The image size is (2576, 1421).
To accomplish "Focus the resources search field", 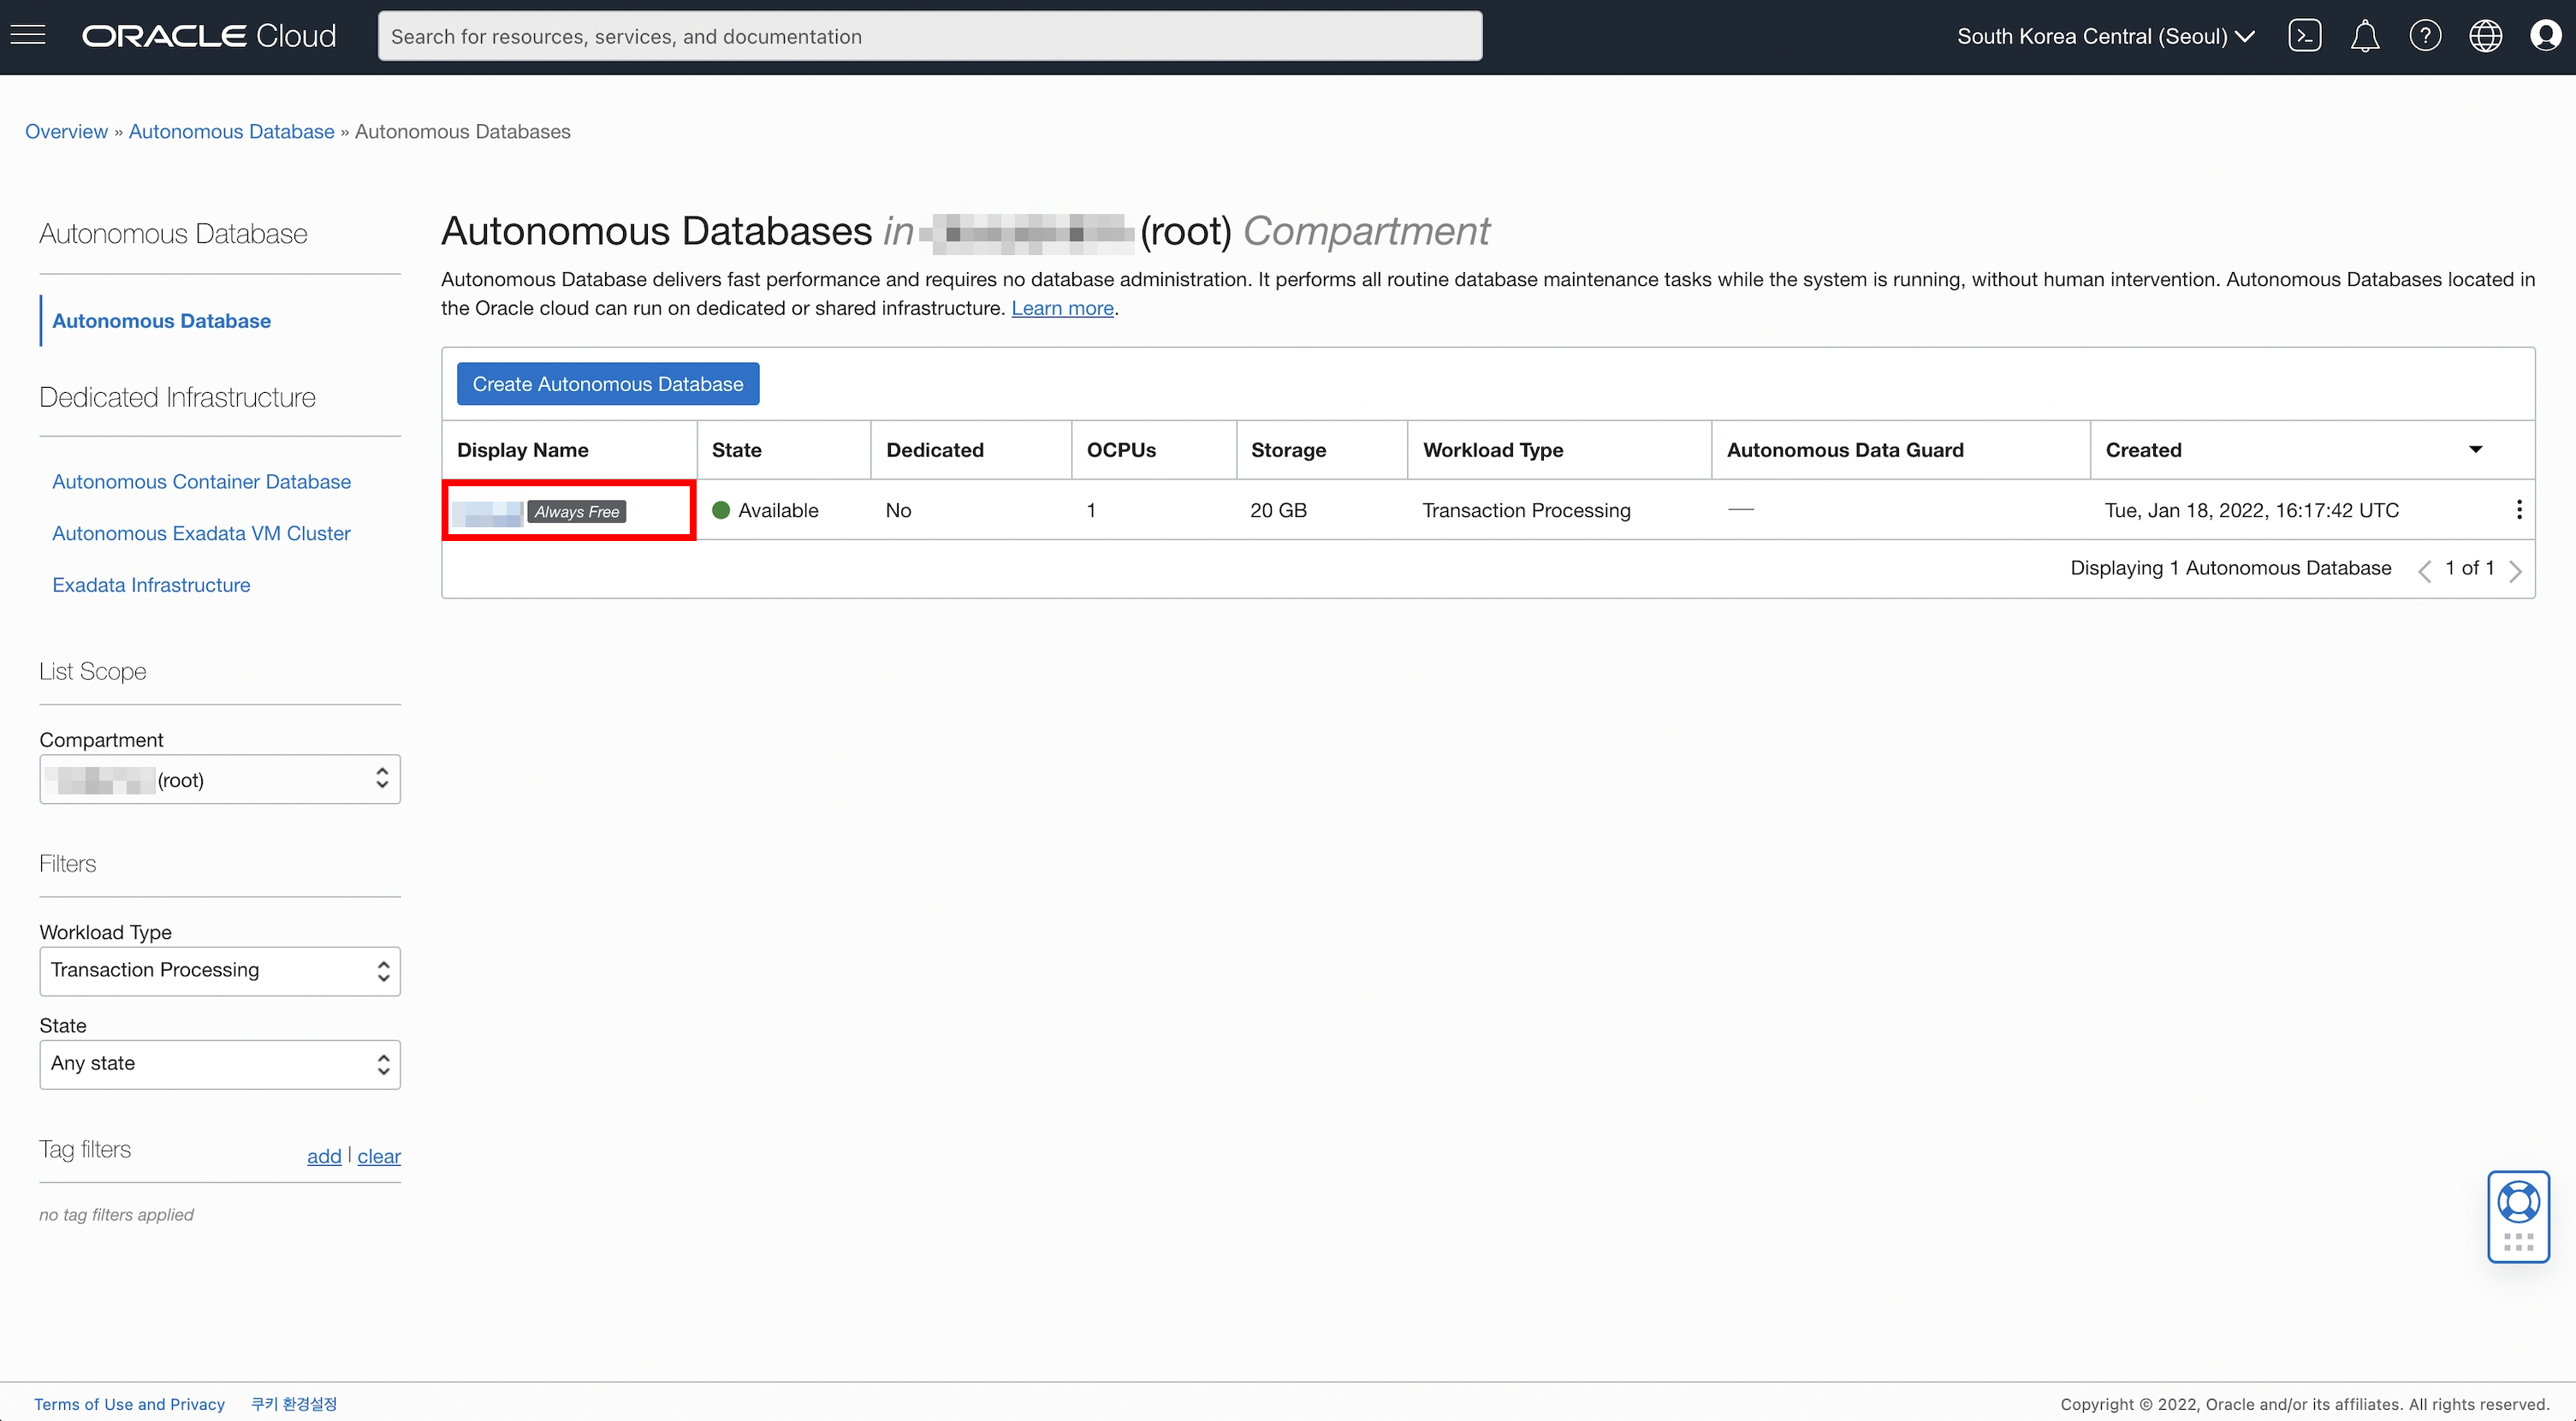I will (x=929, y=36).
